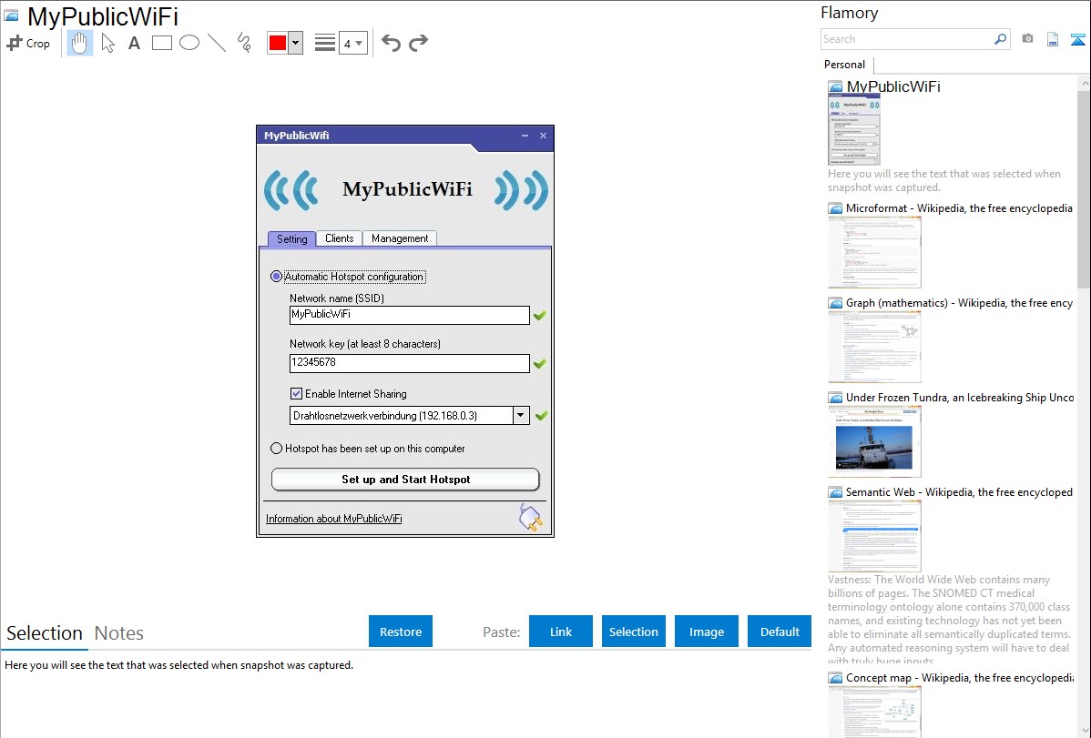Open Microformat Wikipedia snapshot thumbnail
This screenshot has width=1091, height=738.
pos(874,252)
